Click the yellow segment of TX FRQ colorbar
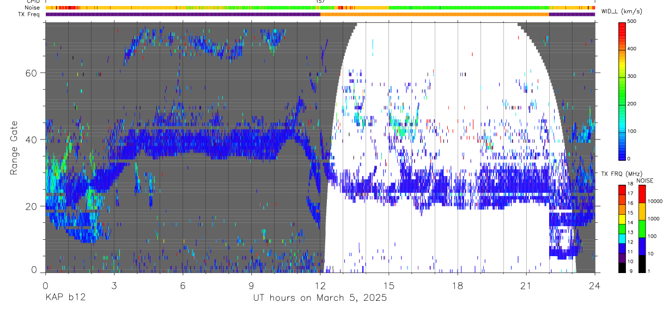The height and width of the screenshot is (309, 669). pyautogui.click(x=622, y=219)
